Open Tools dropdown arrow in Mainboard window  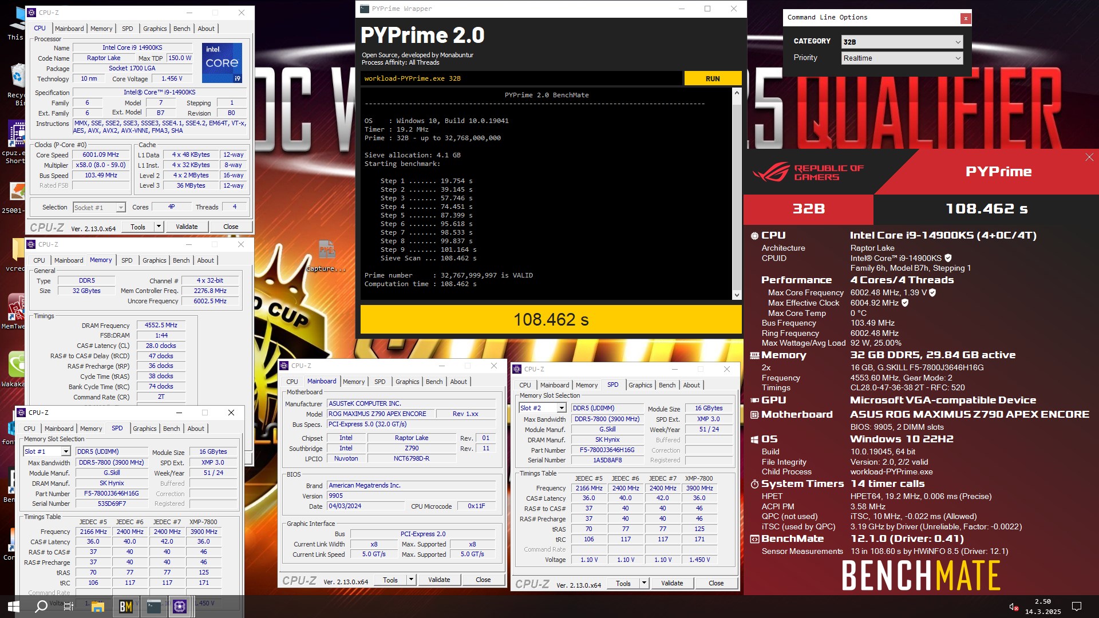(x=411, y=580)
